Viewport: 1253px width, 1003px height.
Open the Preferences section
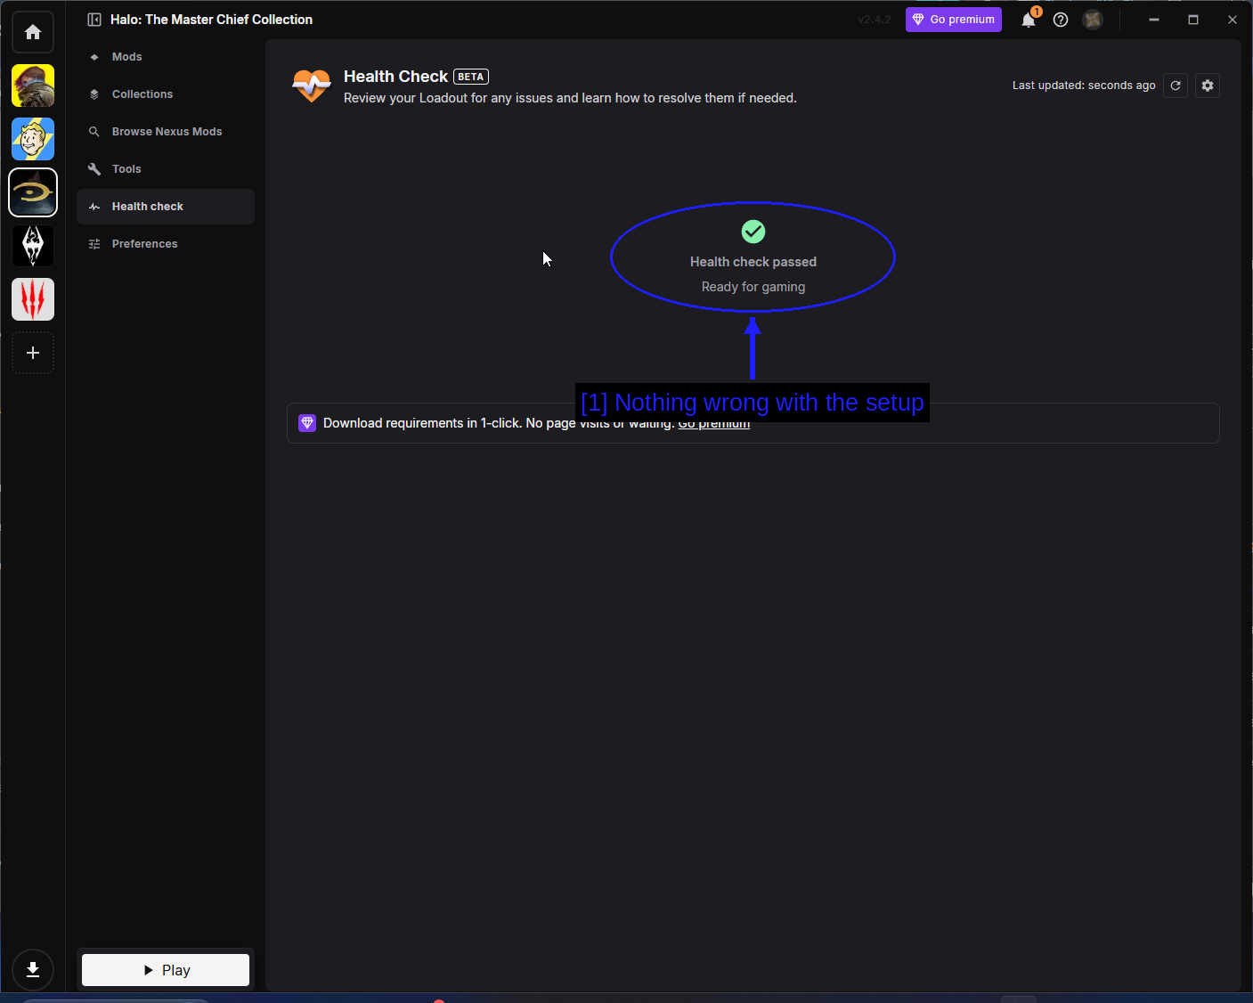point(166,244)
